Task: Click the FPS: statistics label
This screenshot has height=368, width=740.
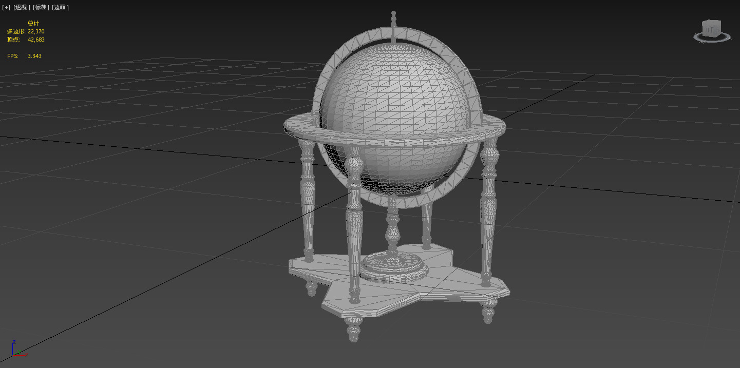Action: tap(13, 56)
